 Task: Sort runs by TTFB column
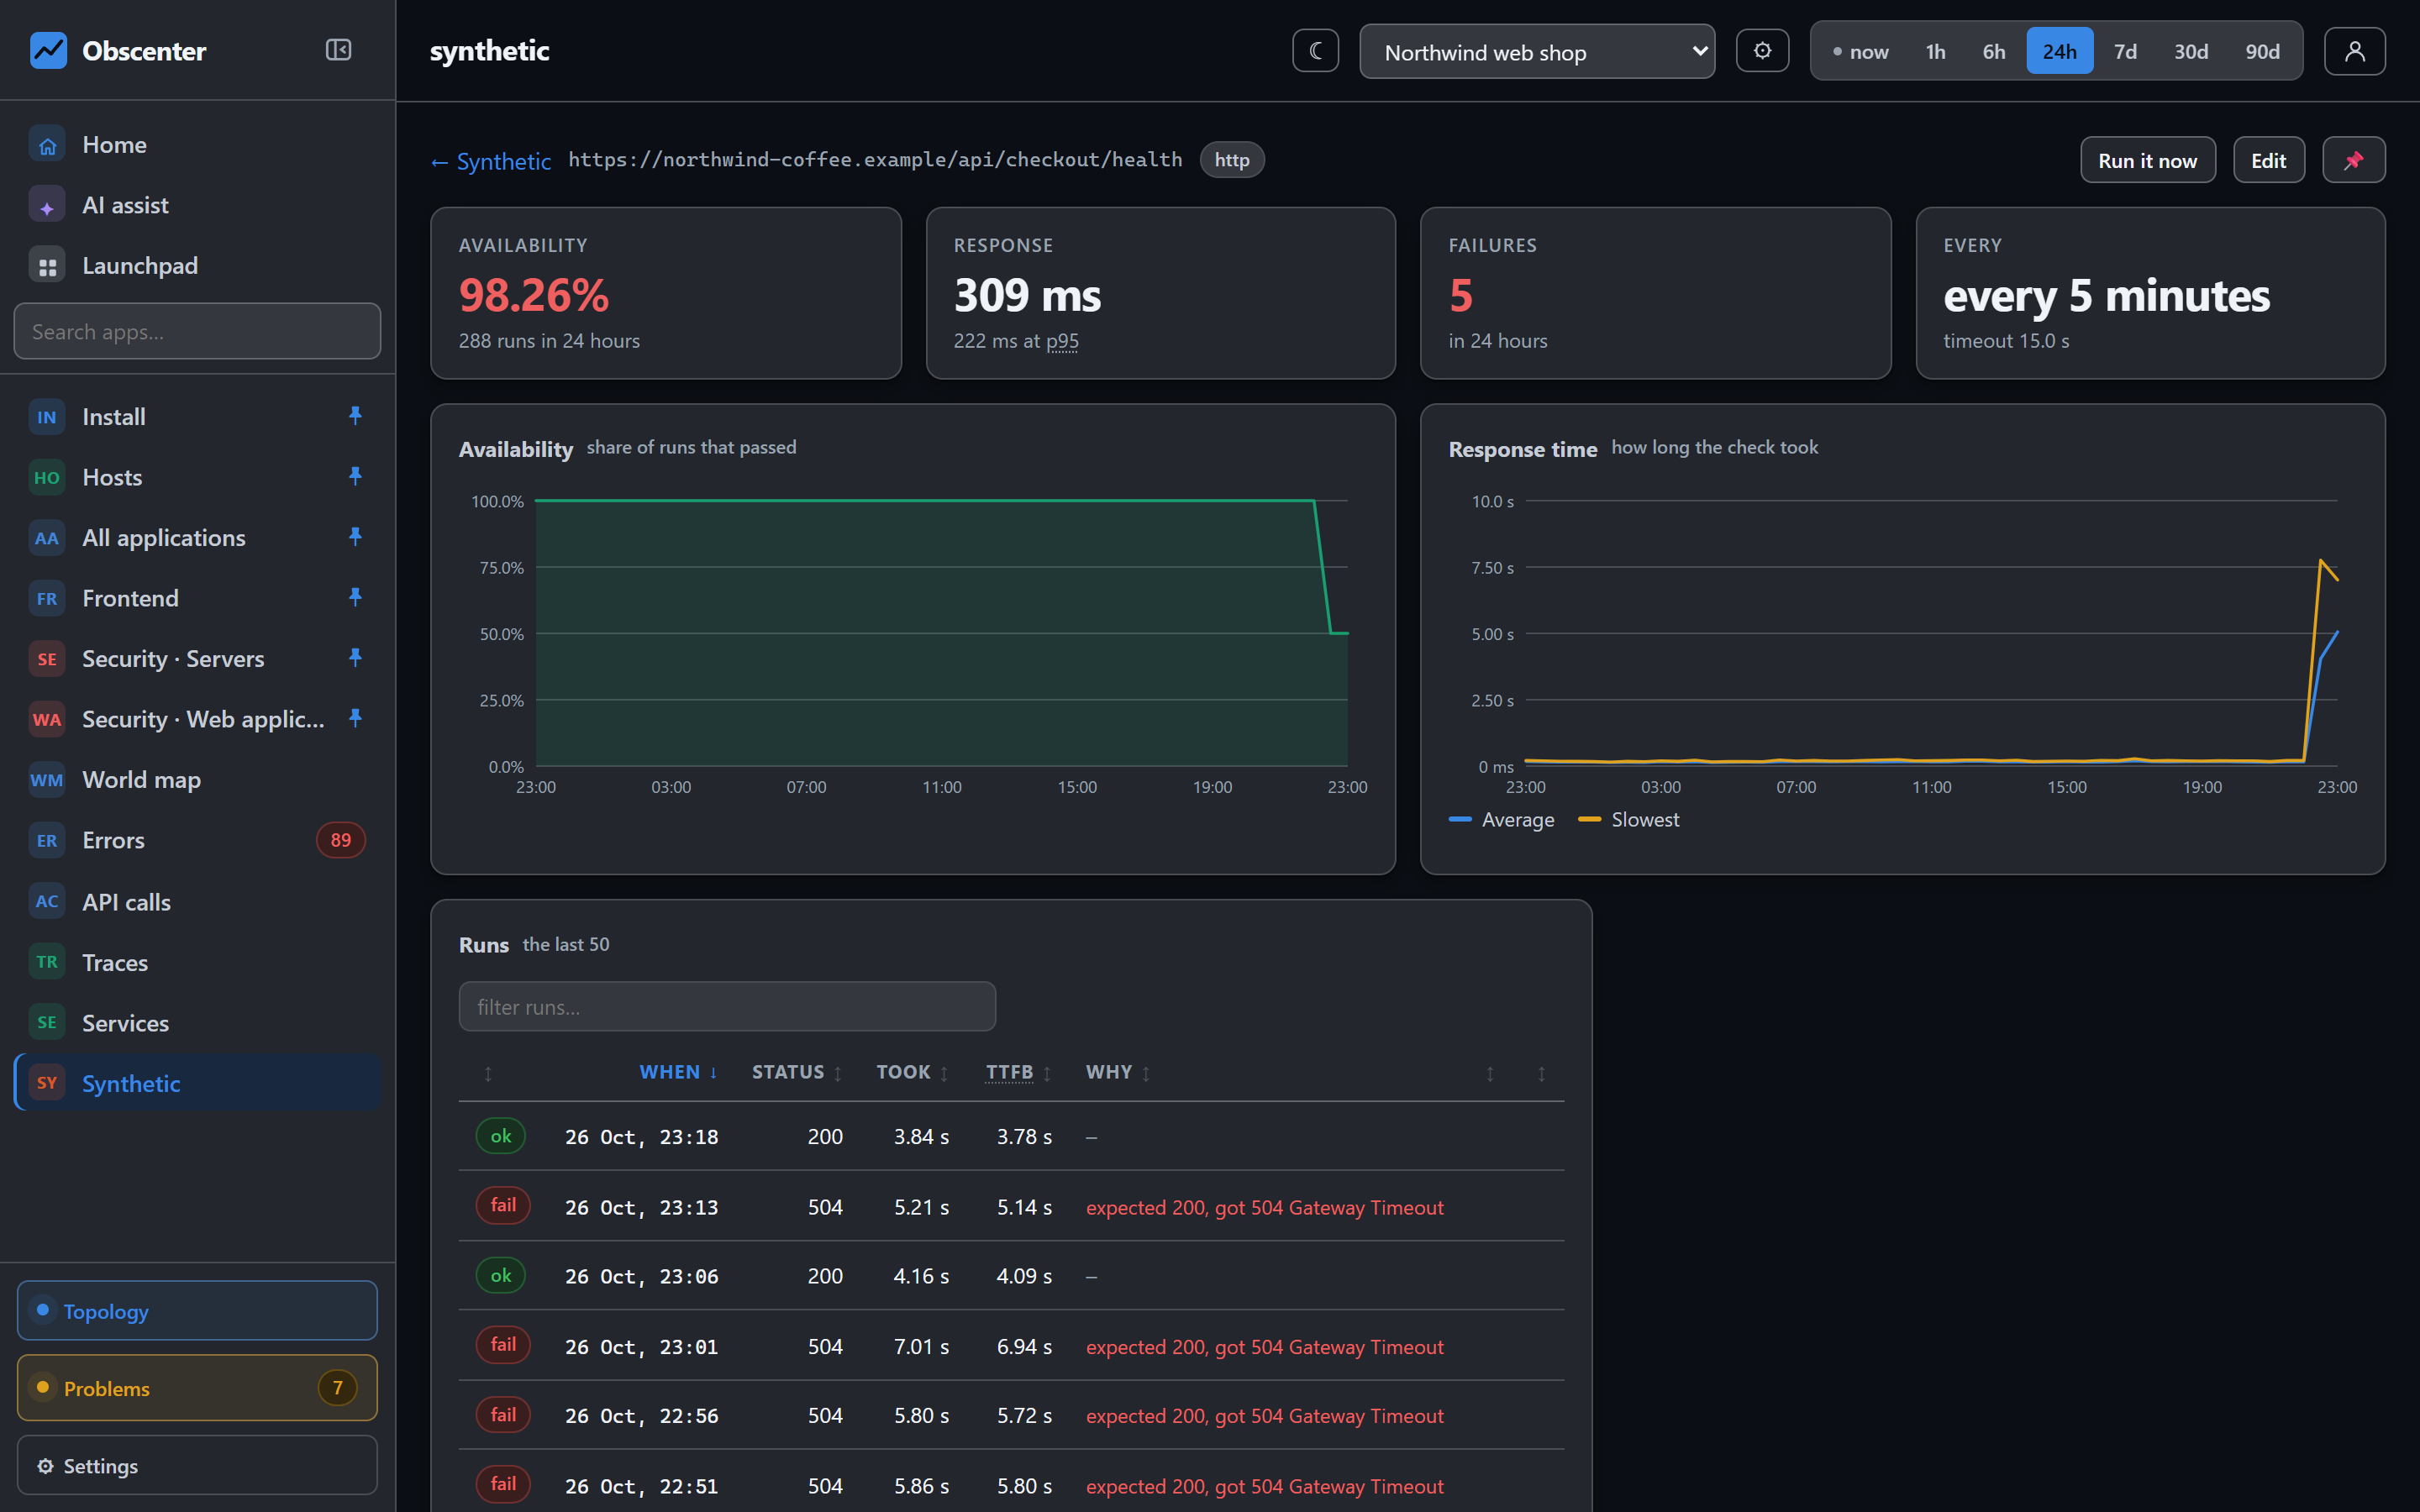tap(1018, 1072)
